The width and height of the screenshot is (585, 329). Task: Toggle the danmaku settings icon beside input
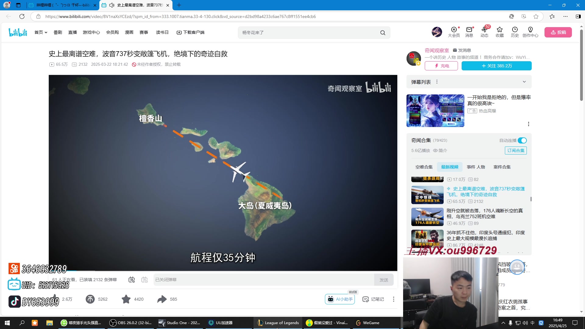tap(144, 280)
